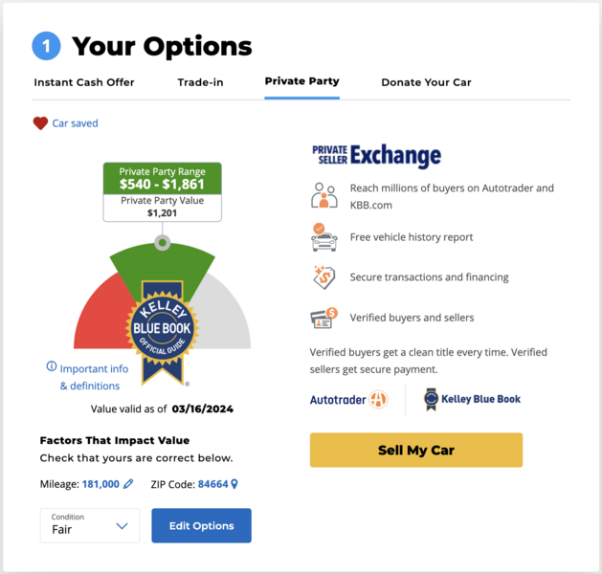Click the pencil icon to edit mileage
The image size is (602, 574).
tap(129, 484)
